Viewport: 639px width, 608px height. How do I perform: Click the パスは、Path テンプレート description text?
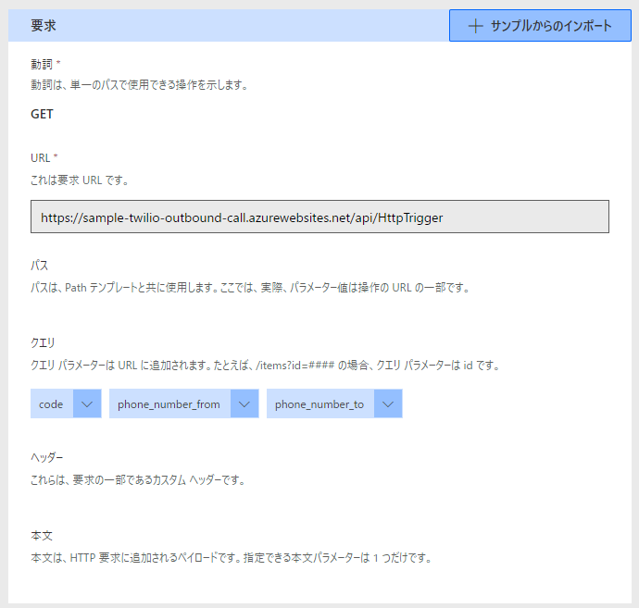point(250,288)
